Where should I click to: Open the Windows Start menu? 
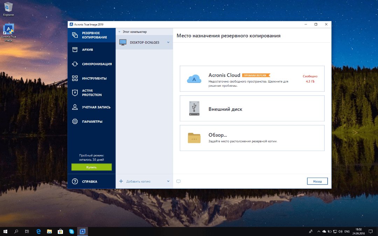pyautogui.click(x=5, y=231)
